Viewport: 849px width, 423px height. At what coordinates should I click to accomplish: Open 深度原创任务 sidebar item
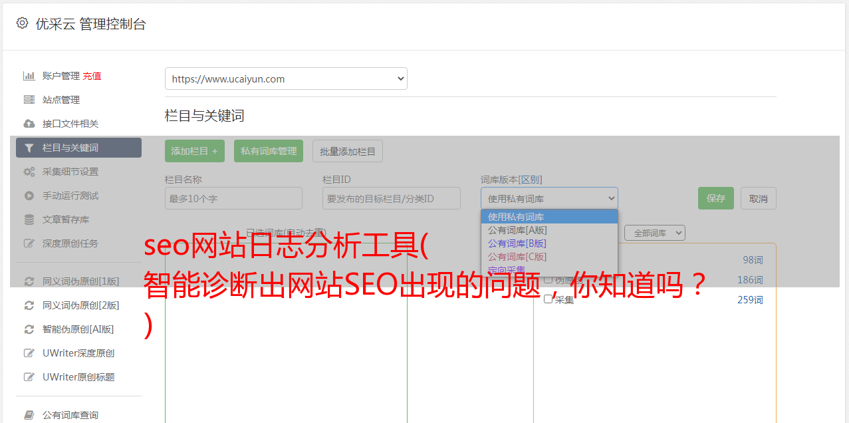(78, 243)
